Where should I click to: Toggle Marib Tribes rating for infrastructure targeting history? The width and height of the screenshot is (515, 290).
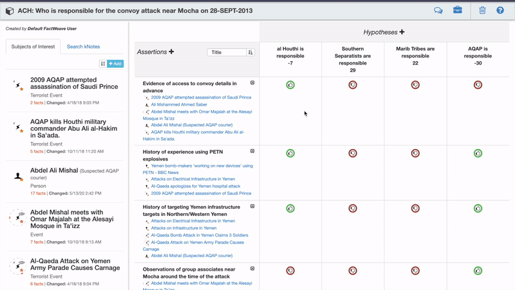click(x=415, y=208)
